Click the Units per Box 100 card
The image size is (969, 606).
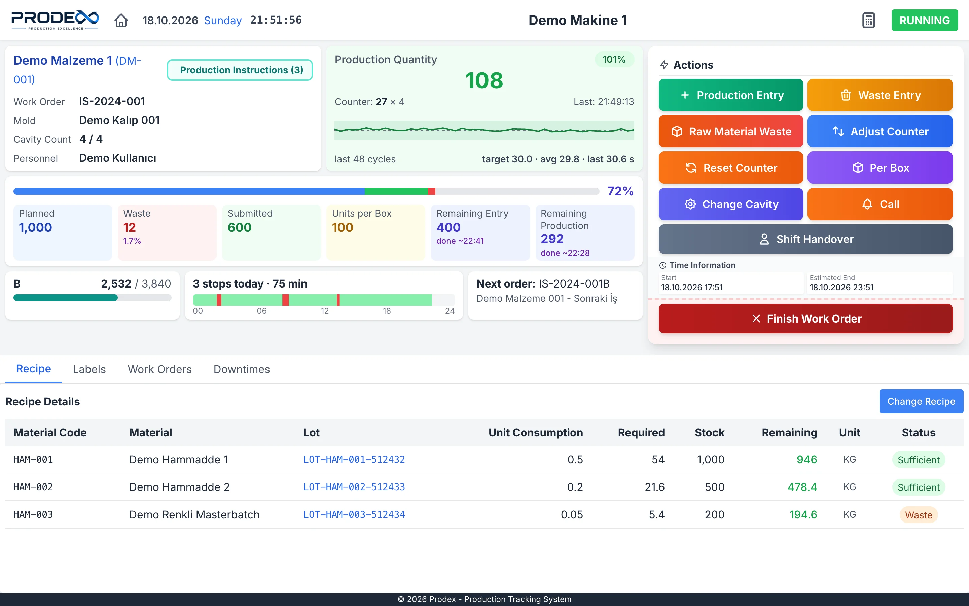click(x=375, y=232)
